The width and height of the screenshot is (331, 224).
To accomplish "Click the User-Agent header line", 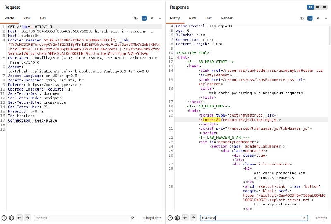I will (84, 60).
